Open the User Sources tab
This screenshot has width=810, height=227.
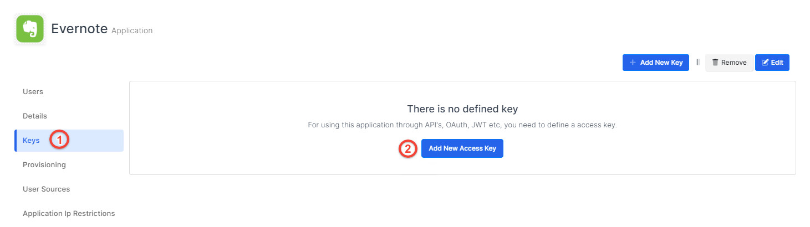point(46,189)
